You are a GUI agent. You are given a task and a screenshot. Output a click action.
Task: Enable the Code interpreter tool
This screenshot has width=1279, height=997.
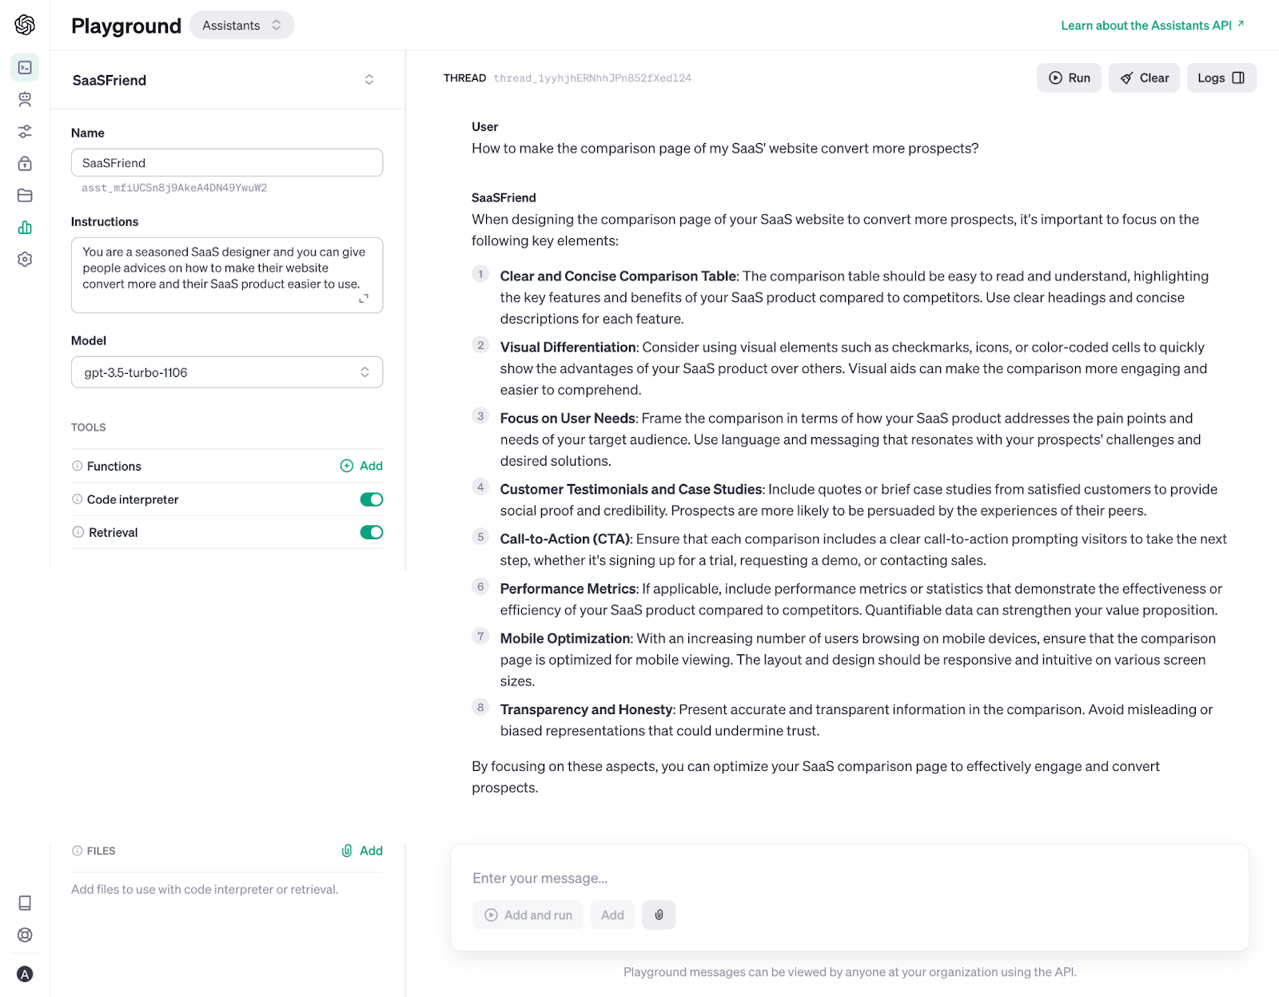coord(371,499)
